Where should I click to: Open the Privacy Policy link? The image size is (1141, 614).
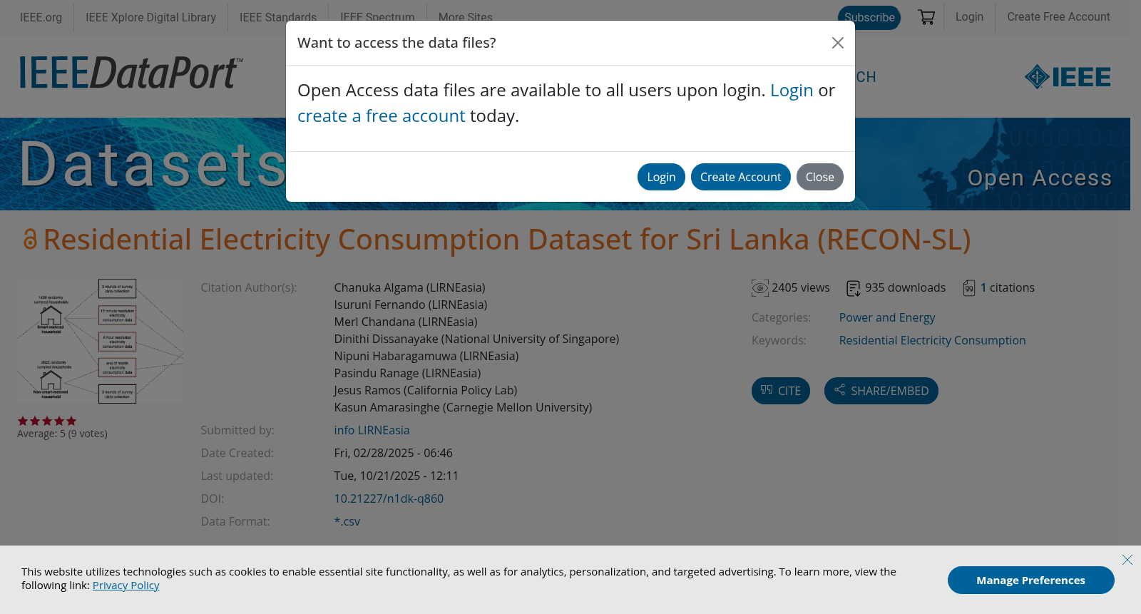pyautogui.click(x=126, y=585)
